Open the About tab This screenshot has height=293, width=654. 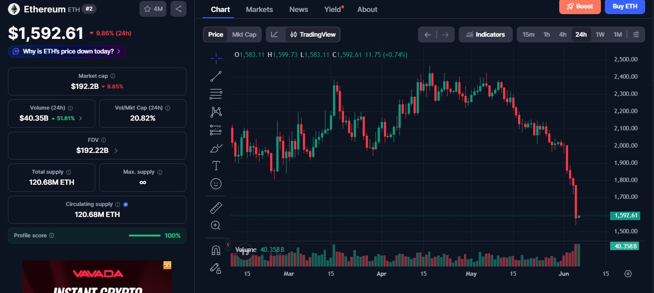[368, 9]
